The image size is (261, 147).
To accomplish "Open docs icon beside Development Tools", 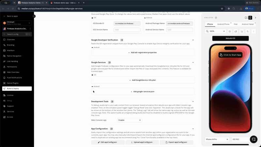I will [x=112, y=102].
